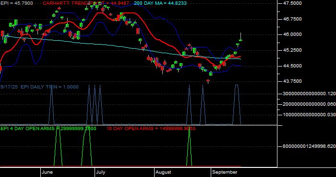
Task: Click the 300000000000000.120 TRIN axis value
Action: (310, 94)
